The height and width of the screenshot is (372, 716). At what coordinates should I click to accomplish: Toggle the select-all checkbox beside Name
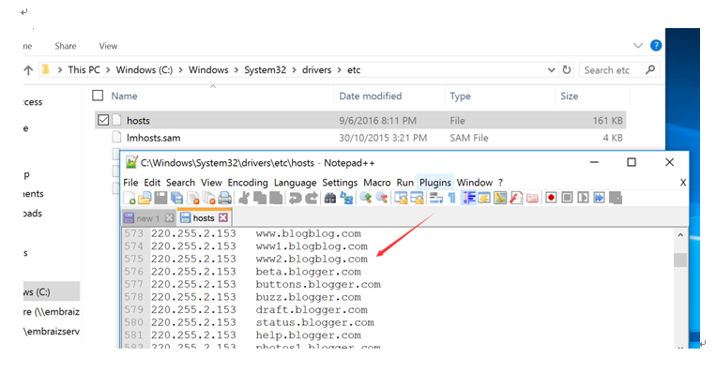pyautogui.click(x=98, y=96)
